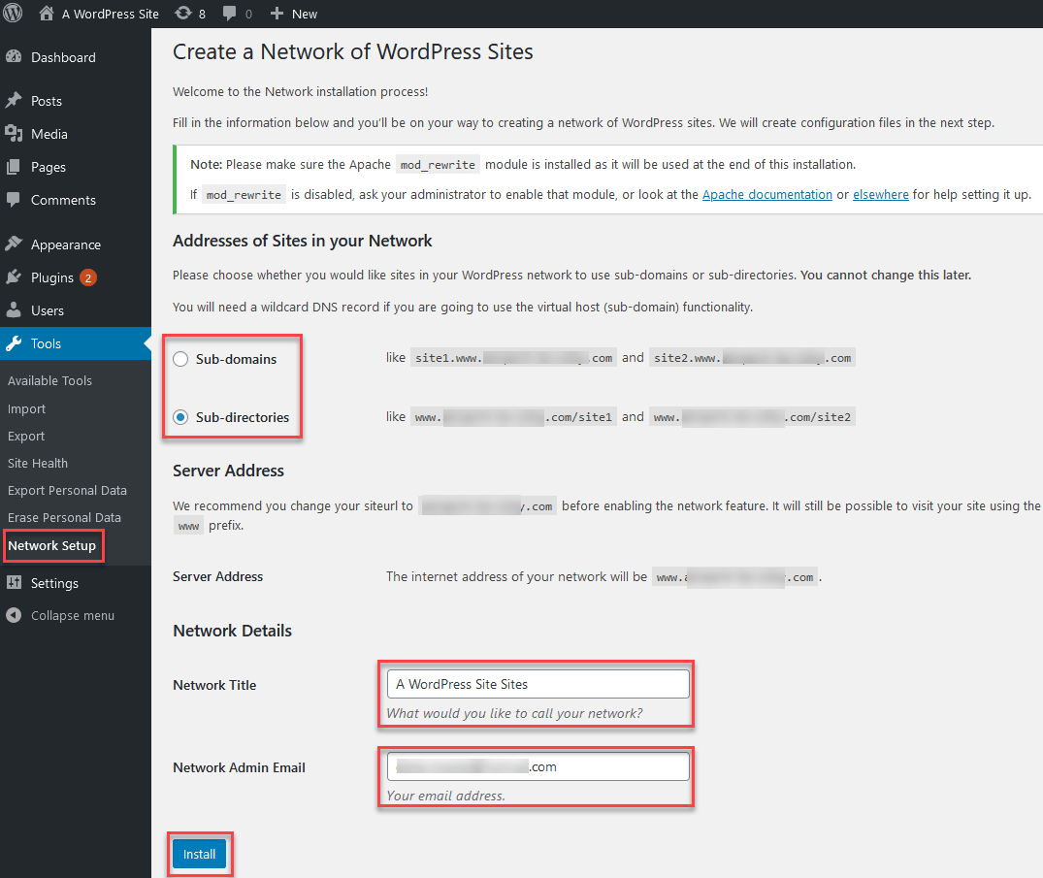
Task: Open the comments bubble icon in admin bar
Action: [230, 14]
